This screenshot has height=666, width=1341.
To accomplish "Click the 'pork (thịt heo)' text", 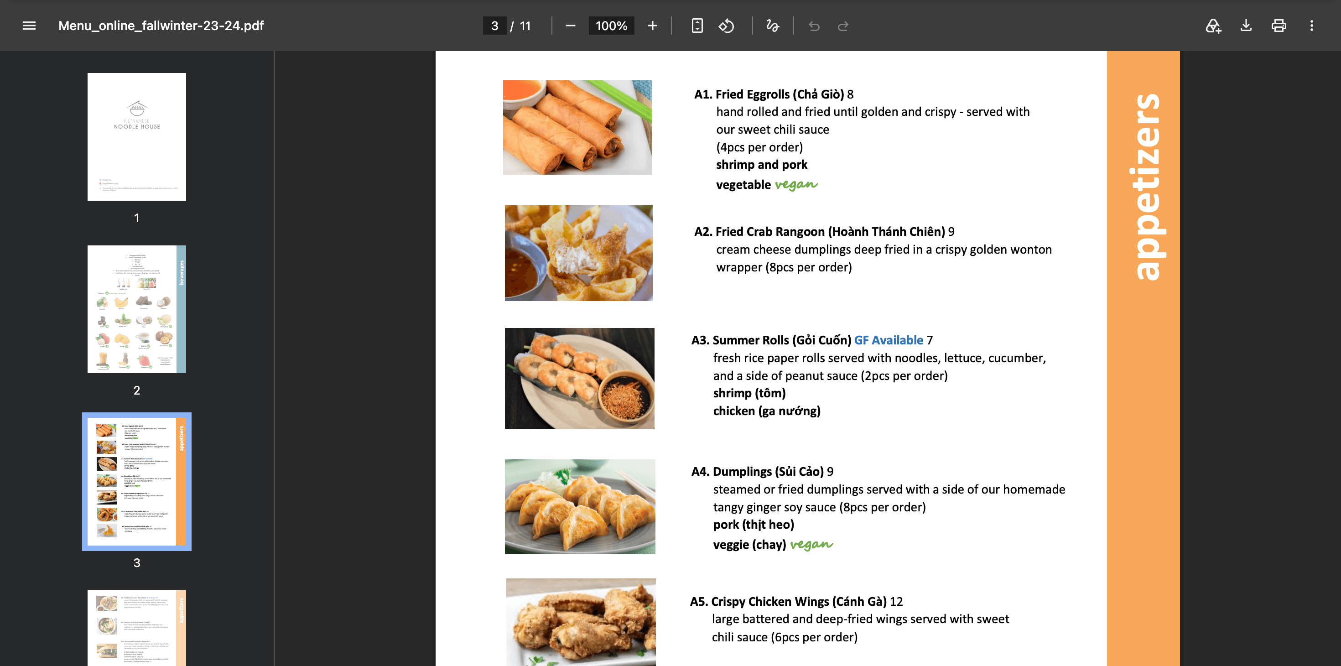I will pos(754,525).
